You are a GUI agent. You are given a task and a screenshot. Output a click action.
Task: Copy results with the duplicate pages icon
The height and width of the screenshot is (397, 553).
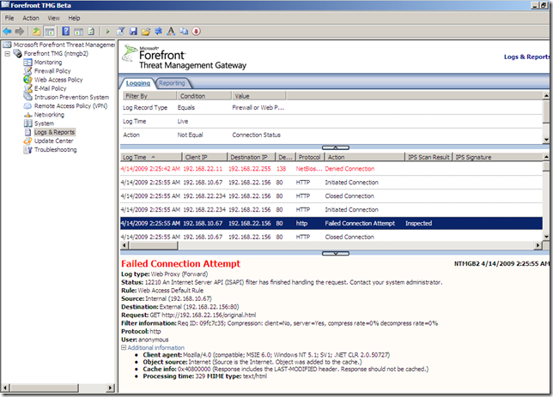coord(184,32)
